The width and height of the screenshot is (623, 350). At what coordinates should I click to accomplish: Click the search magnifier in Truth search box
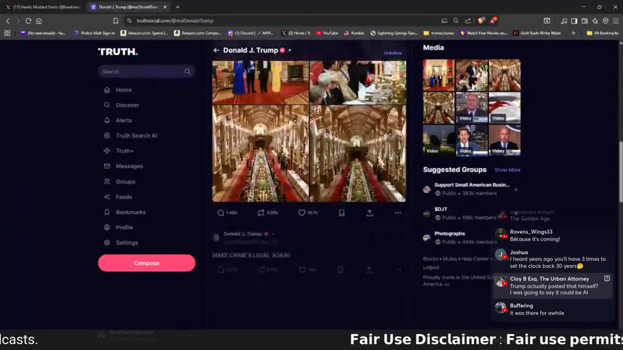click(187, 71)
